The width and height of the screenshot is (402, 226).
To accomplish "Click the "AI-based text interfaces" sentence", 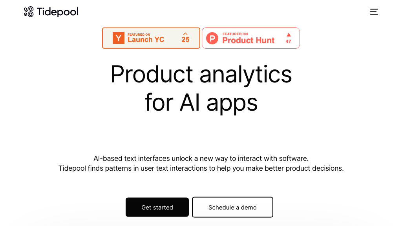I will point(201,159).
